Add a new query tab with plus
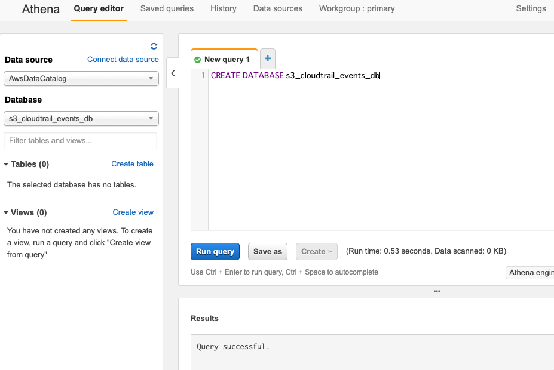Viewport: 554px width, 370px height. point(268,58)
